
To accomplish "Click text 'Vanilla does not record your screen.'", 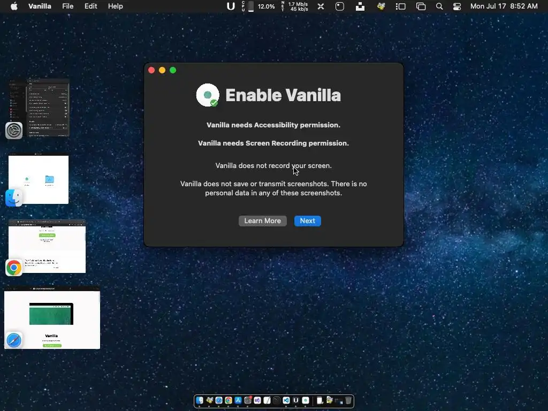I will pos(273,166).
